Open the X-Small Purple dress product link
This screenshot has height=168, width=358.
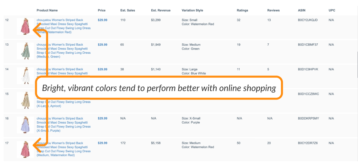click(64, 125)
